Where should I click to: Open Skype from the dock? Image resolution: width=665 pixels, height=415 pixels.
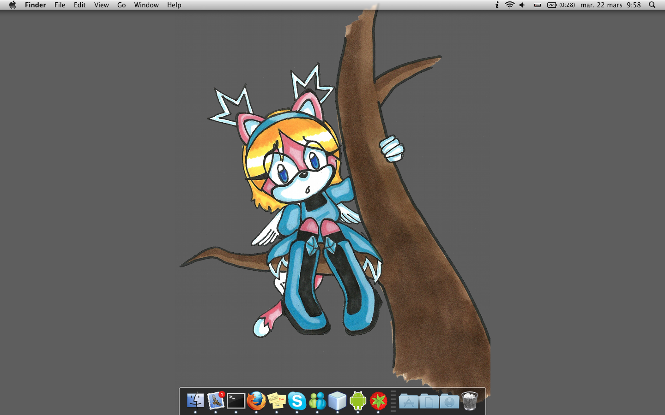point(297,401)
